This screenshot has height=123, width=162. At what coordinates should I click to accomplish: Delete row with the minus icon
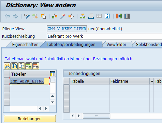(36, 66)
